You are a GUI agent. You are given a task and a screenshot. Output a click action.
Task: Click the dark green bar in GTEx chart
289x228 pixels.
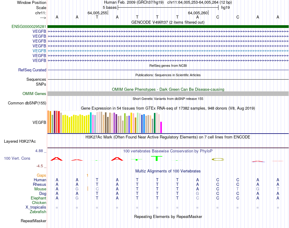(155, 123)
